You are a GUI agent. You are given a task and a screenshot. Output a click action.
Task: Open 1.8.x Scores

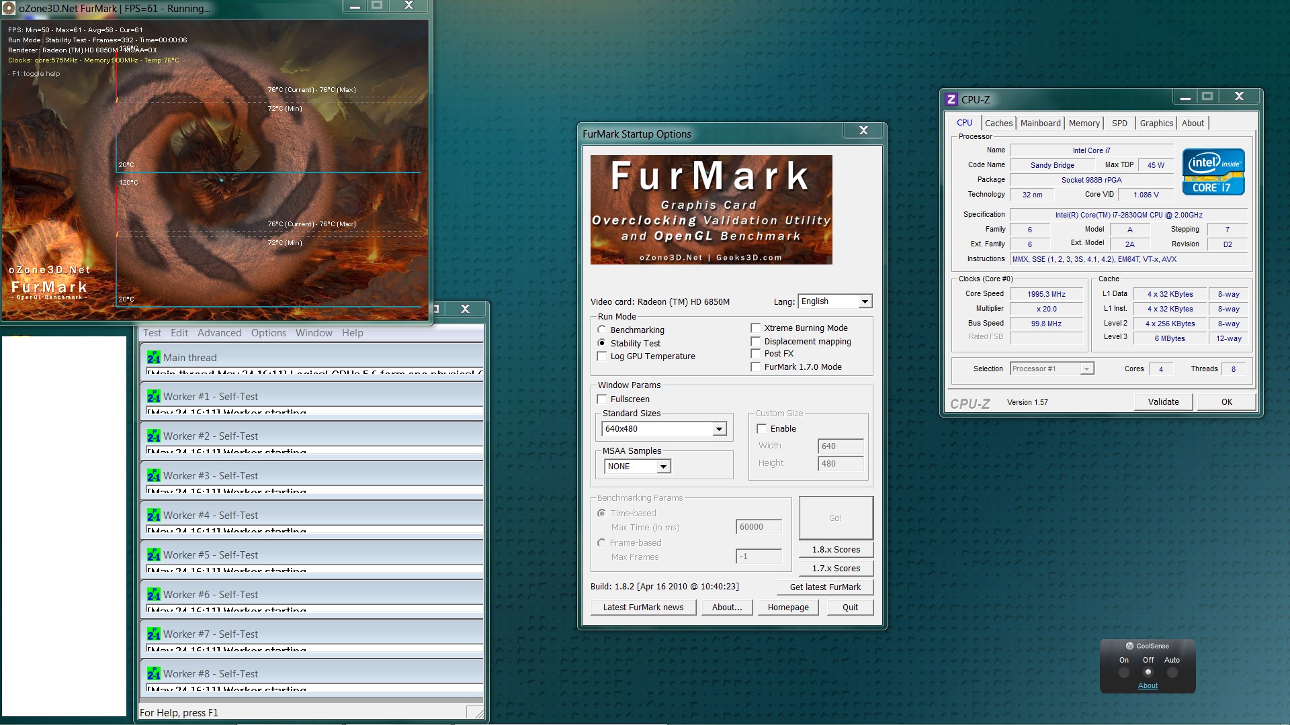click(x=836, y=550)
